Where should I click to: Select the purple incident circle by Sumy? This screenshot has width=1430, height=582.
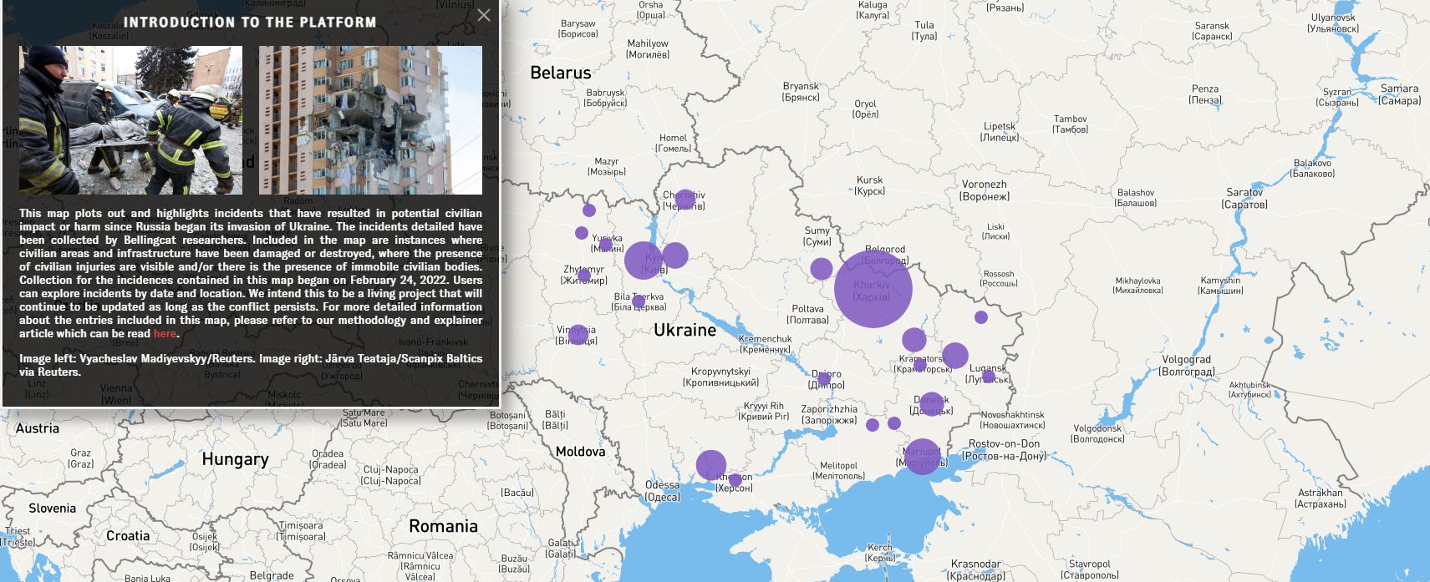pyautogui.click(x=822, y=269)
